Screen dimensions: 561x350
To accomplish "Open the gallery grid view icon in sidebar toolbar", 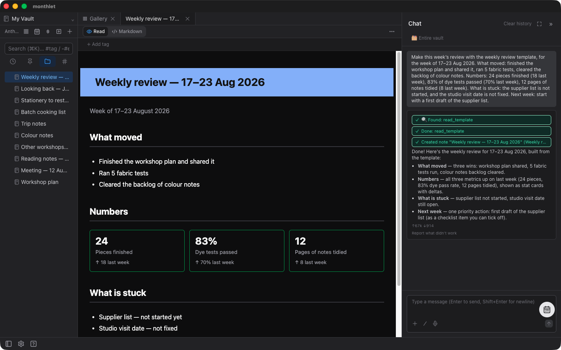I will coord(26,31).
